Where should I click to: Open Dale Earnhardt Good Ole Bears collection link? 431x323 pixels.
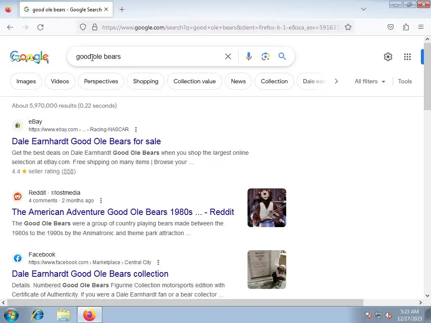(90, 273)
